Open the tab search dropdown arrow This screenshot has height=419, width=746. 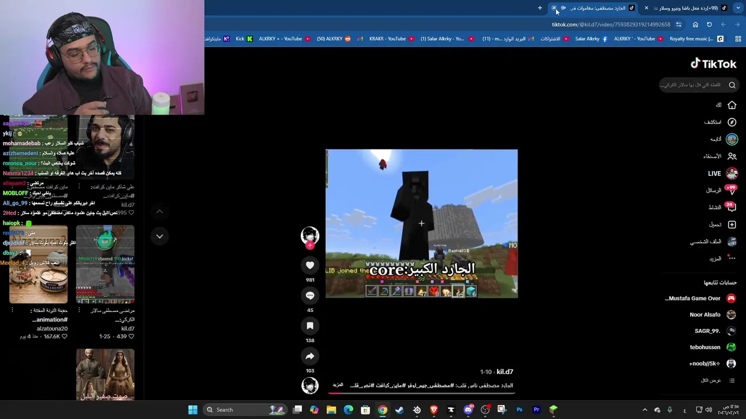tap(738, 8)
